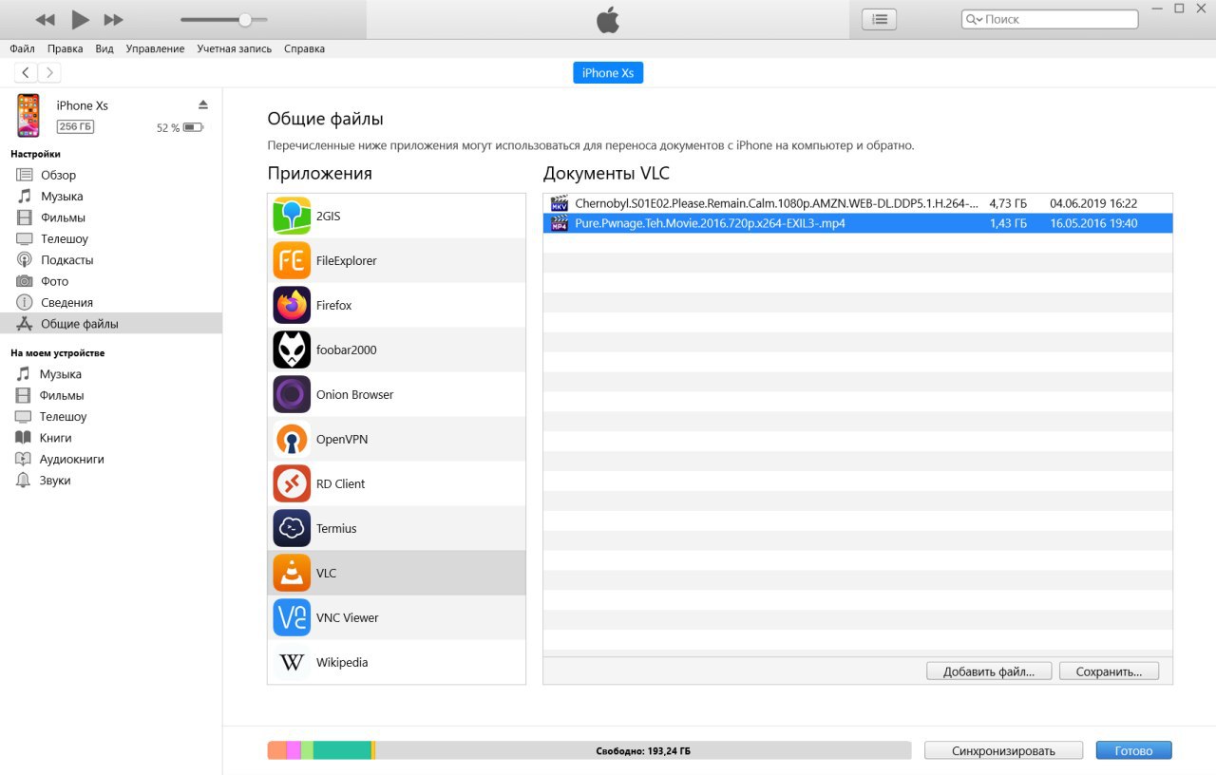The width and height of the screenshot is (1216, 775).
Task: Click the battery 52 % indicator
Action: 180,127
